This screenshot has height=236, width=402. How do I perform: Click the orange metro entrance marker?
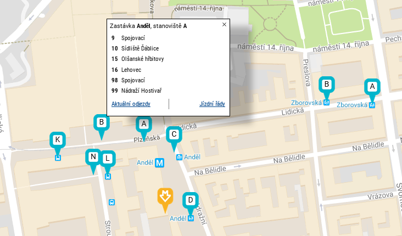point(165,196)
